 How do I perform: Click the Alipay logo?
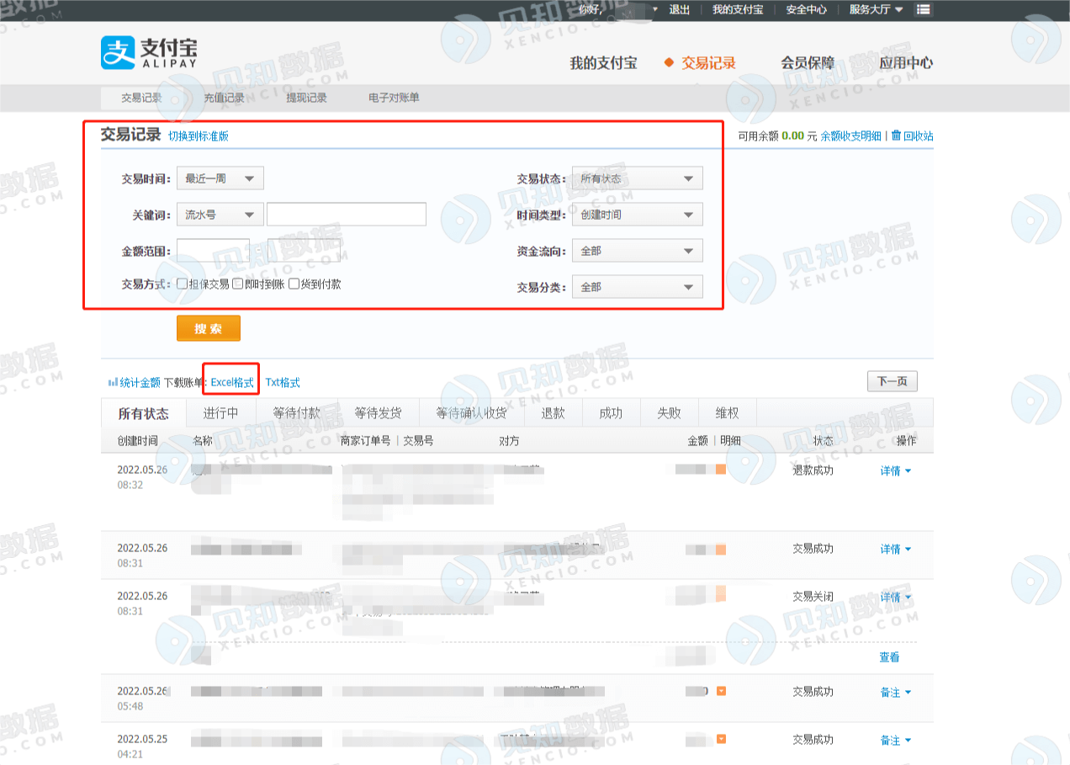(149, 52)
